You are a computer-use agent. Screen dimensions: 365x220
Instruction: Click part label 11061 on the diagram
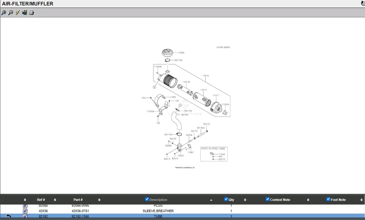coord(190,152)
